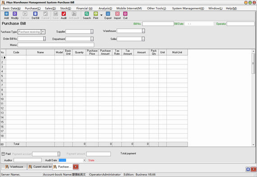
Task: Open the Department lookup button
Action: coord(92,39)
